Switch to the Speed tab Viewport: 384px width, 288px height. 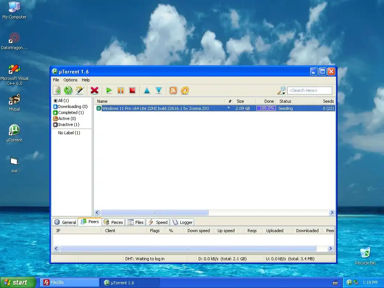point(158,222)
